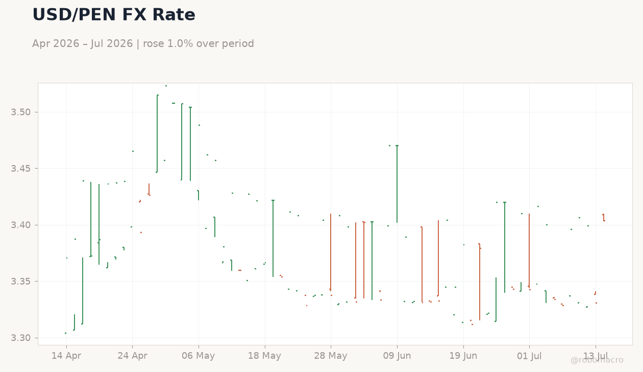Screen dimensions: 643x372
Task: Click the 3.30 y-axis label
Action: click(21, 338)
